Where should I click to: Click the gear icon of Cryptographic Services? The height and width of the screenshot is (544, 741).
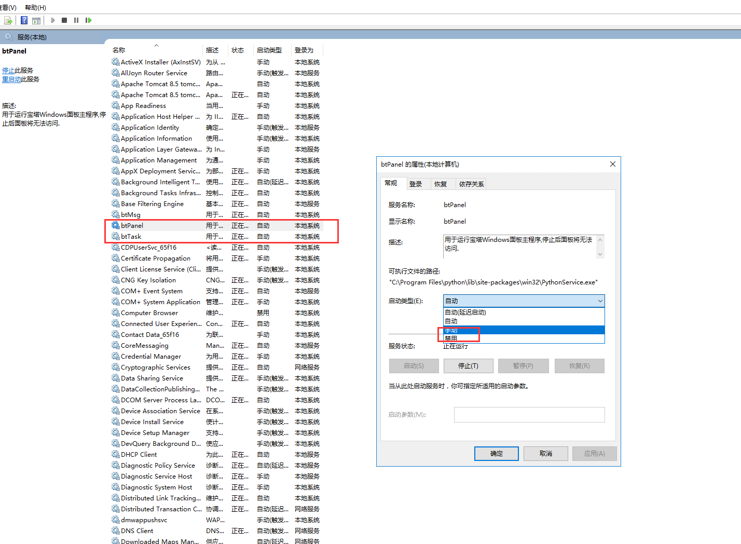click(x=115, y=367)
